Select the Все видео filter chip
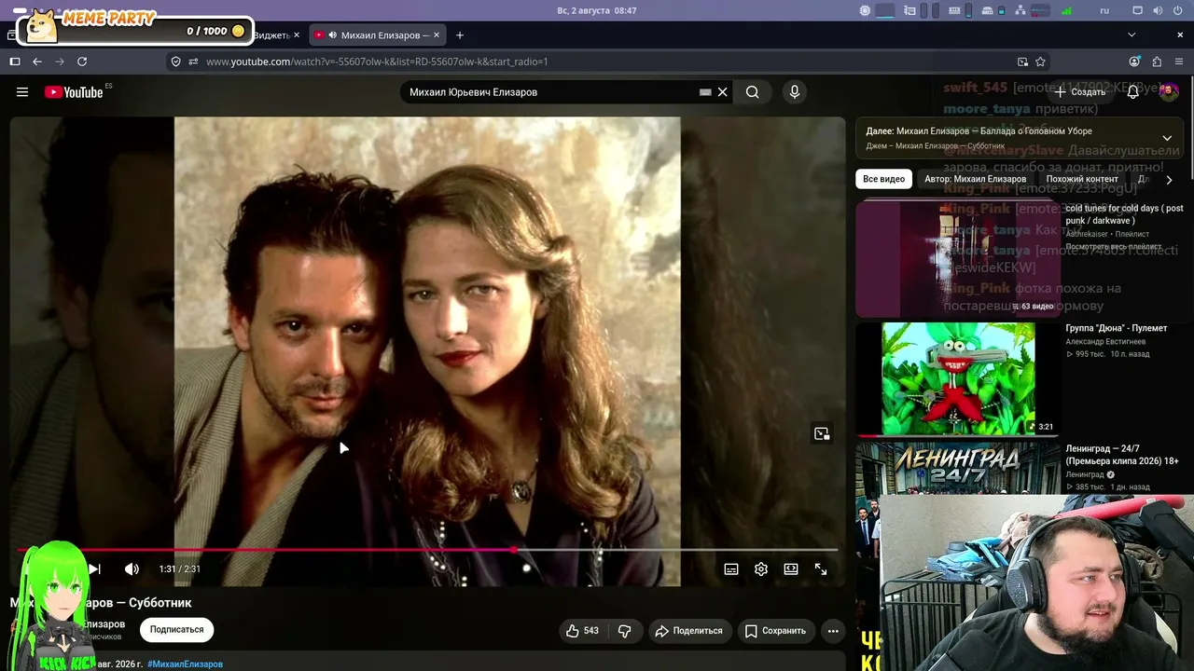Viewport: 1194px width, 671px height. (x=883, y=179)
